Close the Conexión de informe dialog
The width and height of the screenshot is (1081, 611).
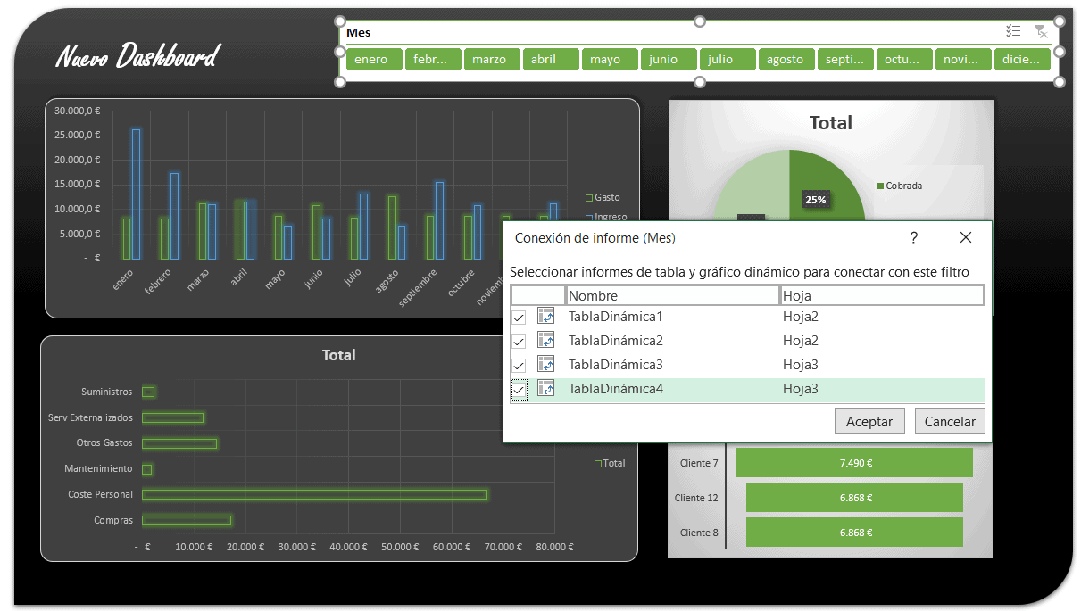point(966,238)
